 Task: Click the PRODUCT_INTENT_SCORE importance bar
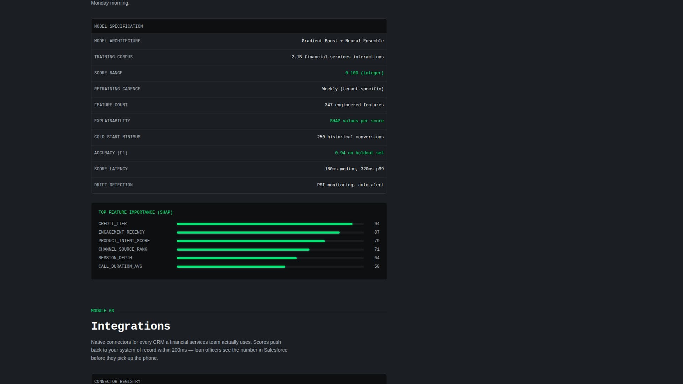click(x=270, y=241)
